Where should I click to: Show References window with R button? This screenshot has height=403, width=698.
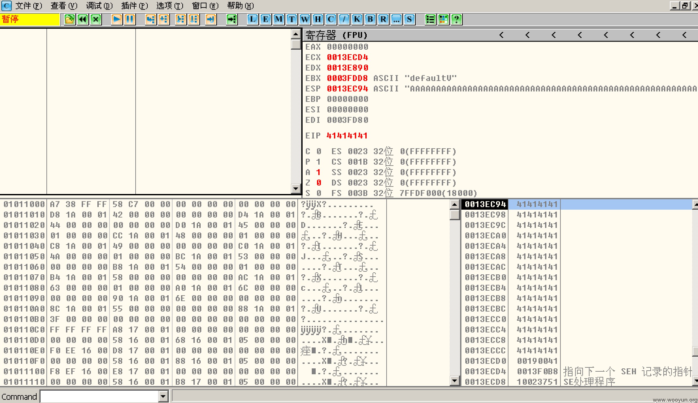tap(383, 19)
